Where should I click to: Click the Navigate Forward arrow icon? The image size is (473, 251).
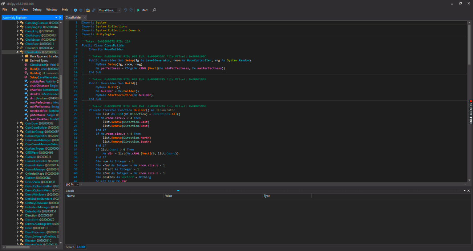tap(81, 10)
